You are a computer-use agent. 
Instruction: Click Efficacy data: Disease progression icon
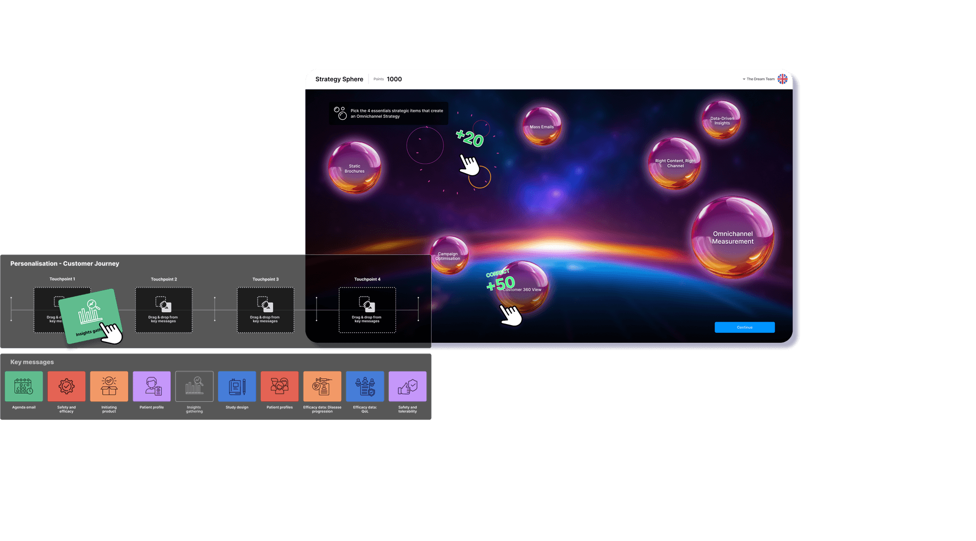point(322,387)
